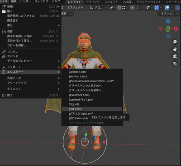
Task: Click the zoom view magnifier icon
Action: point(175,42)
